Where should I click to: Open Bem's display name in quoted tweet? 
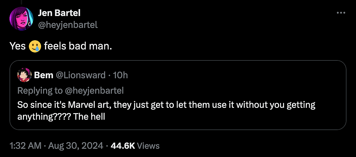click(x=44, y=75)
